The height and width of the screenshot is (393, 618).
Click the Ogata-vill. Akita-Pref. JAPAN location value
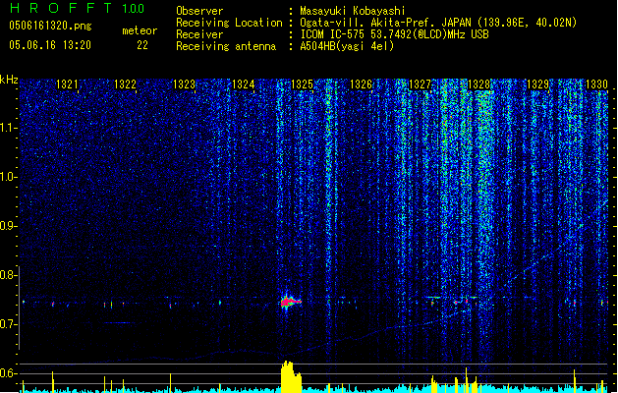[438, 23]
